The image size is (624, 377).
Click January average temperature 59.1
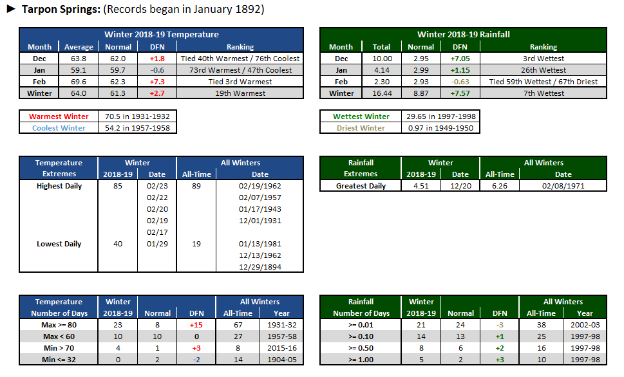tap(79, 70)
